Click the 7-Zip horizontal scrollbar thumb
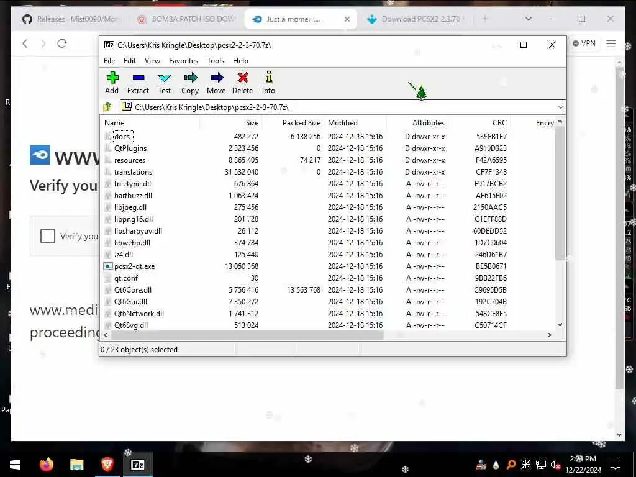 click(247, 335)
